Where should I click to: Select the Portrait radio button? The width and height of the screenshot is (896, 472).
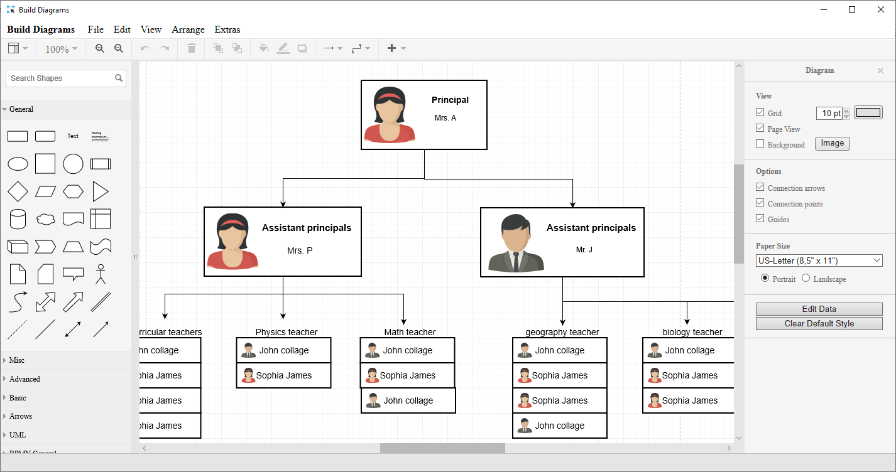tap(765, 278)
